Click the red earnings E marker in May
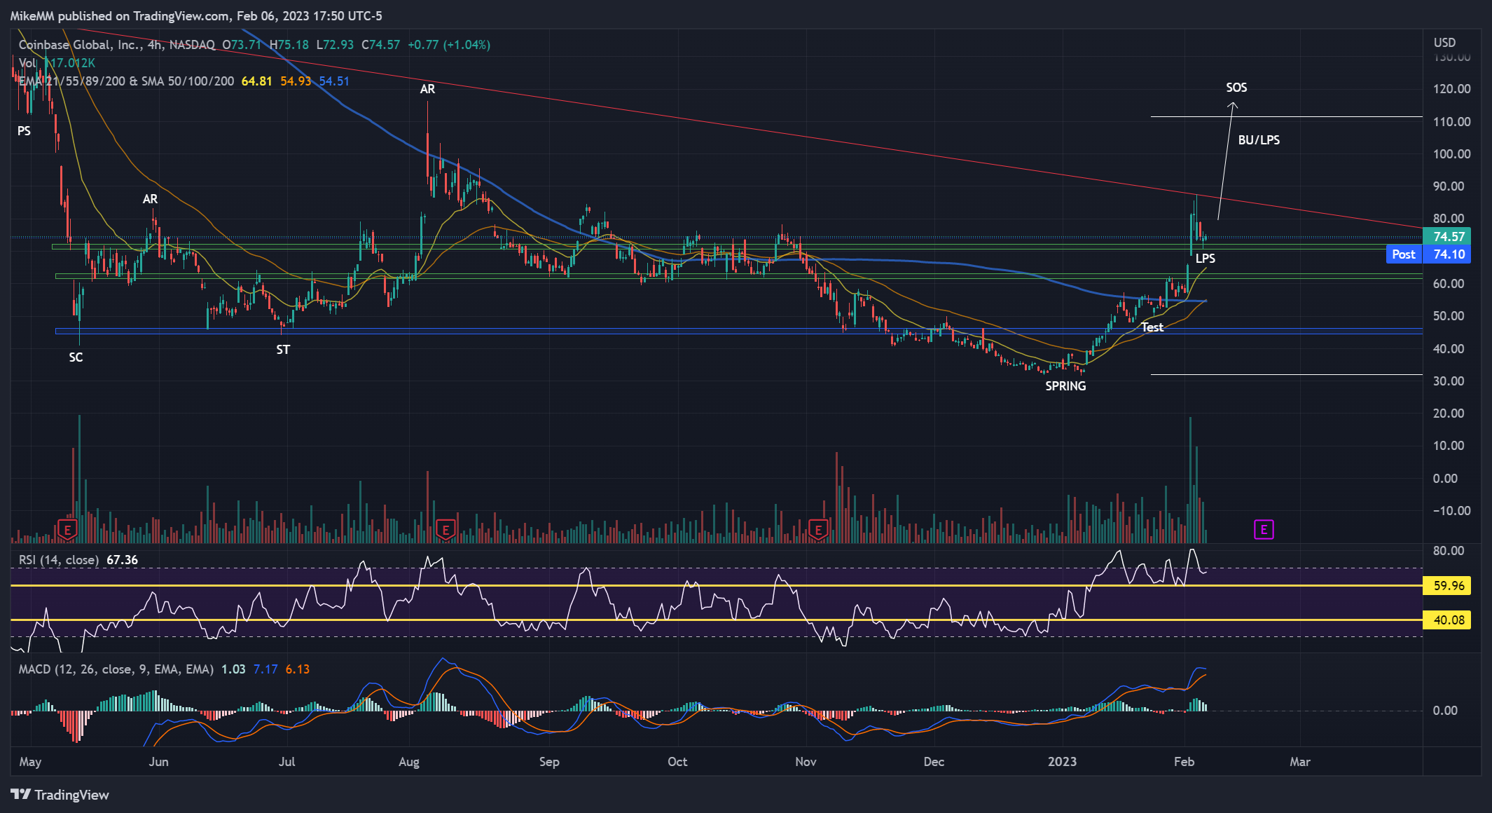Image resolution: width=1492 pixels, height=813 pixels. pyautogui.click(x=67, y=531)
